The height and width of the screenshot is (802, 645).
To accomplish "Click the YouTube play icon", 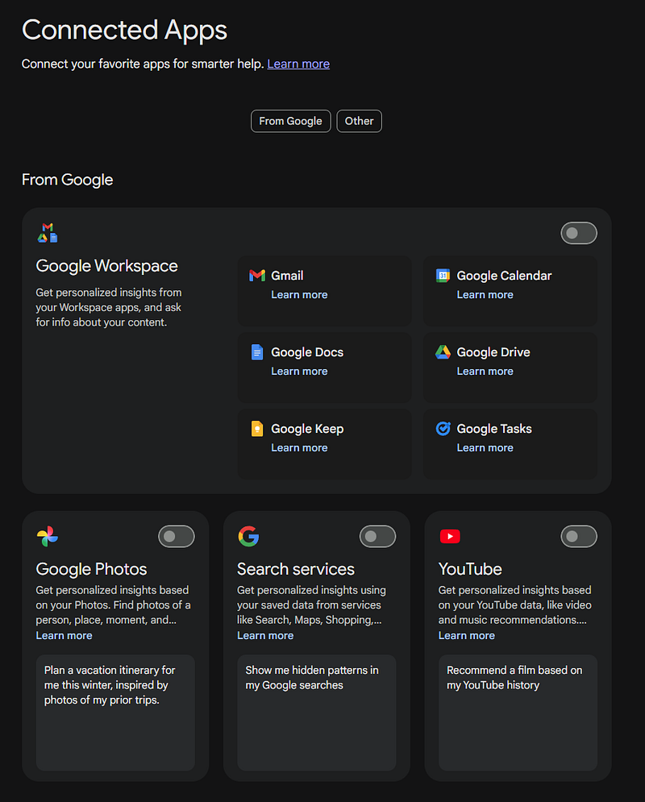I will [x=450, y=536].
